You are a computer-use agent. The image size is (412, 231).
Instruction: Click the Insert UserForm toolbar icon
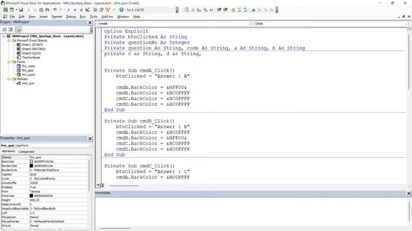pyautogui.click(x=12, y=10)
